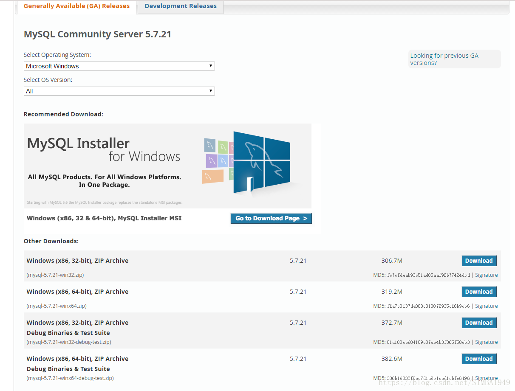
Task: Open Signature link for winx64-debug-test.zip
Action: click(x=486, y=378)
